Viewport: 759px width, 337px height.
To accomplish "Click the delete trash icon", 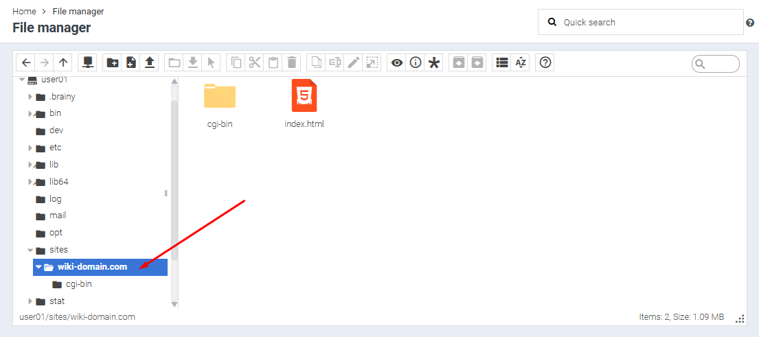I will click(291, 62).
